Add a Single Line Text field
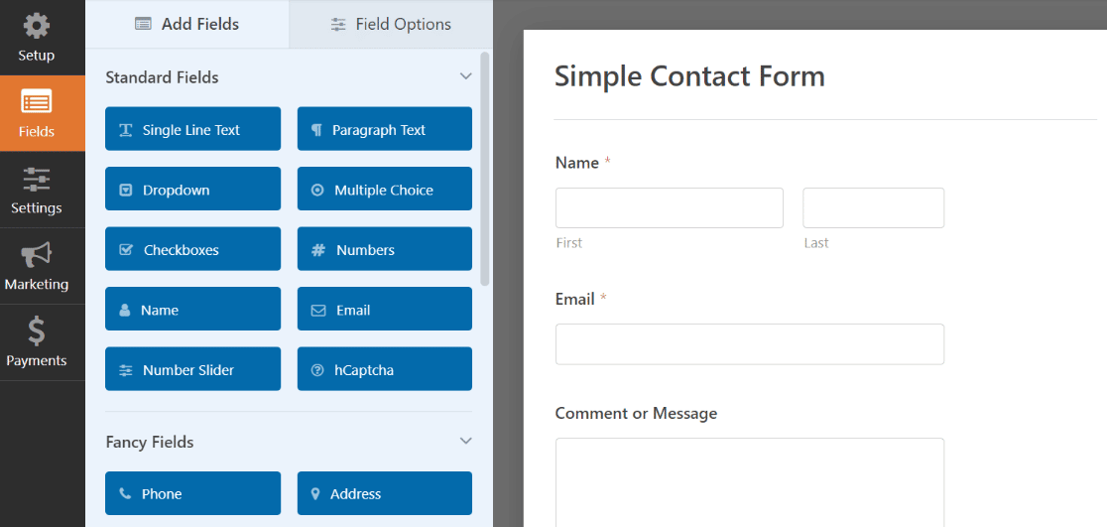This screenshot has height=527, width=1107. coord(192,129)
